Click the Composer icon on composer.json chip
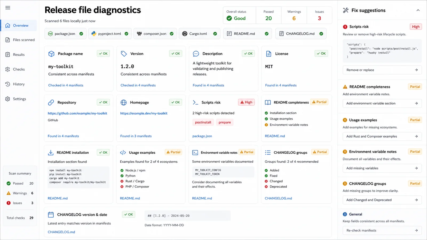This screenshot has height=240, width=427. coord(139,34)
